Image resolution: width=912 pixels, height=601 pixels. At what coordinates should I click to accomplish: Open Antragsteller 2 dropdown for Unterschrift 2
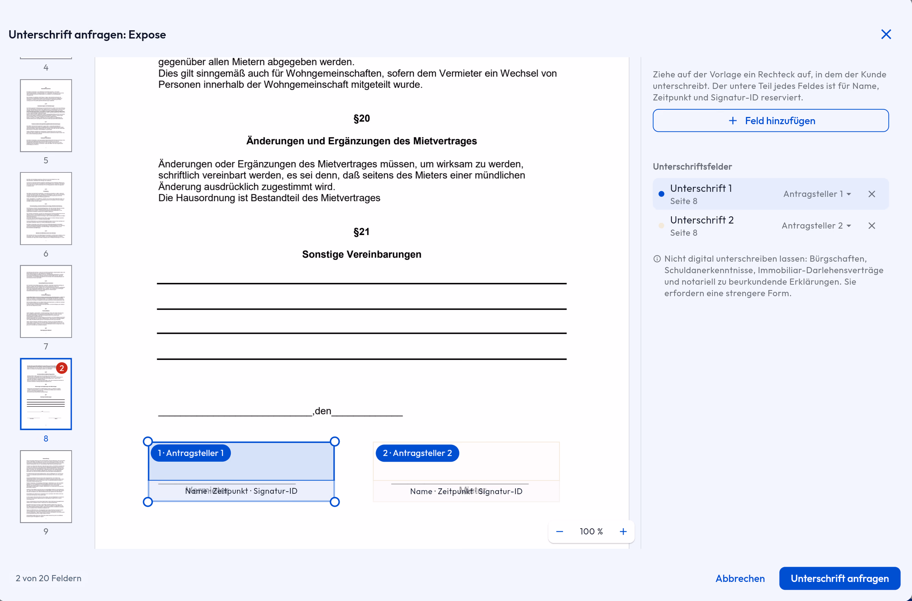(817, 226)
